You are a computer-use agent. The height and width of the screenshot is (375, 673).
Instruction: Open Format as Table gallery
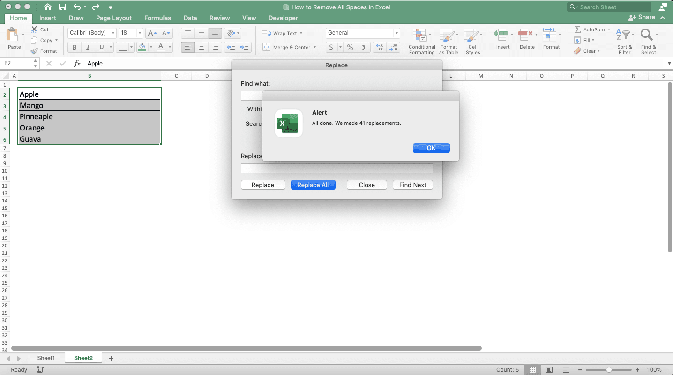pyautogui.click(x=449, y=41)
